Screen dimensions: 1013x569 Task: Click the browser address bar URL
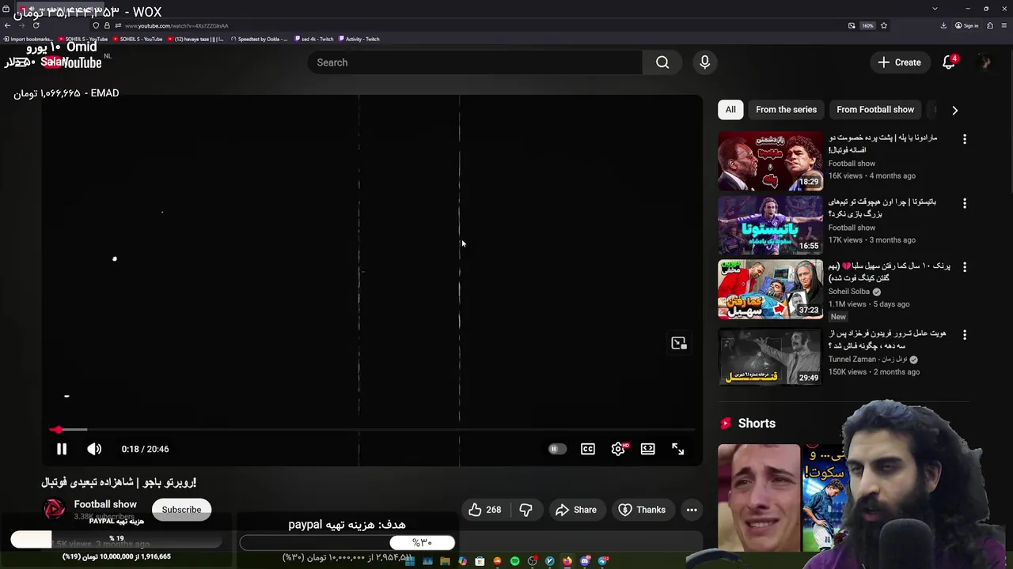click(176, 26)
